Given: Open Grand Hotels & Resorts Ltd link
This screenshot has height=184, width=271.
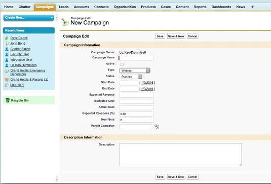Looking at the screenshot, I should [x=29, y=80].
